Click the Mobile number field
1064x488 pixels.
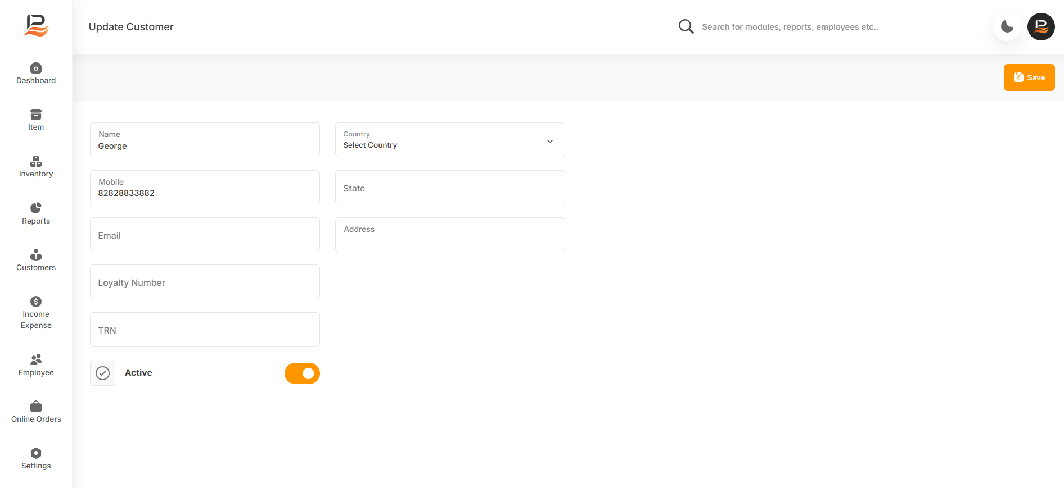(205, 188)
